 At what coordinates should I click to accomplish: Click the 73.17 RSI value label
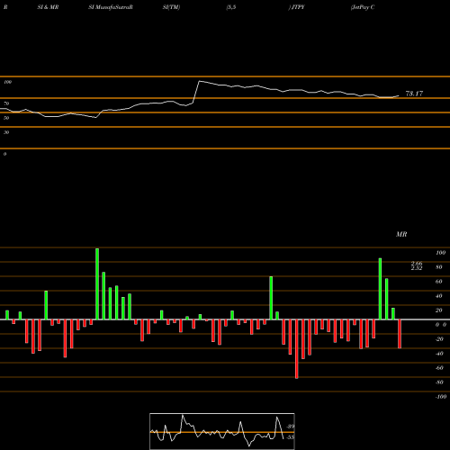point(414,94)
